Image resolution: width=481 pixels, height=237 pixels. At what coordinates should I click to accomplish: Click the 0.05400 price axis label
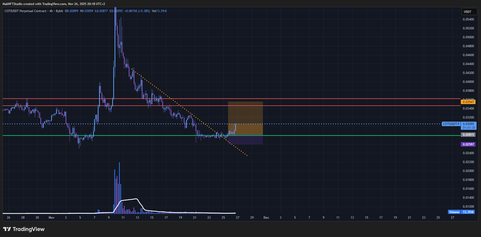click(467, 19)
